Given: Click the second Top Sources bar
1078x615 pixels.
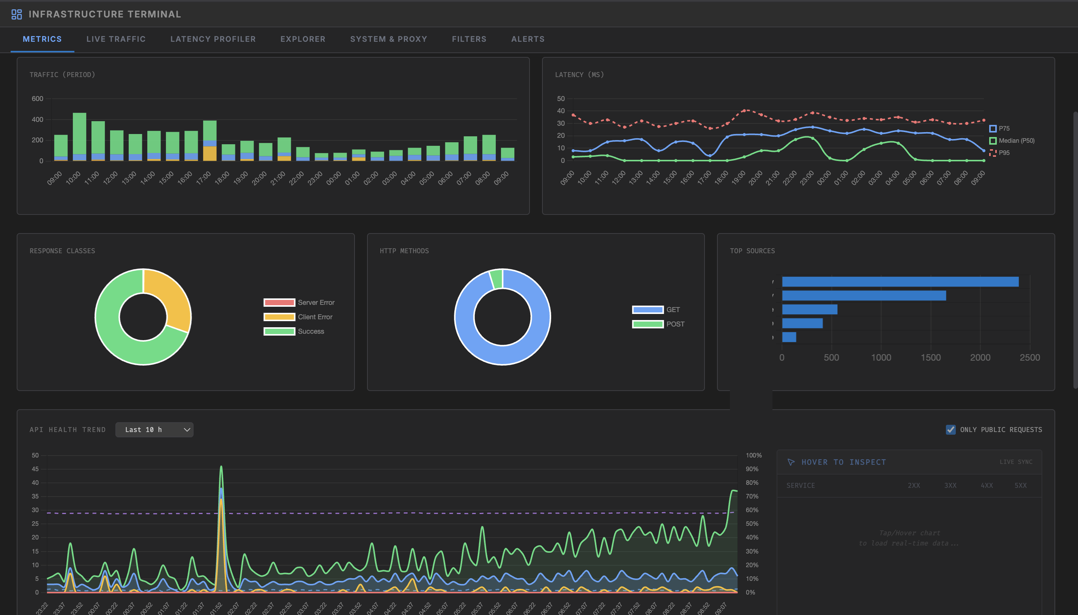Looking at the screenshot, I should point(864,296).
